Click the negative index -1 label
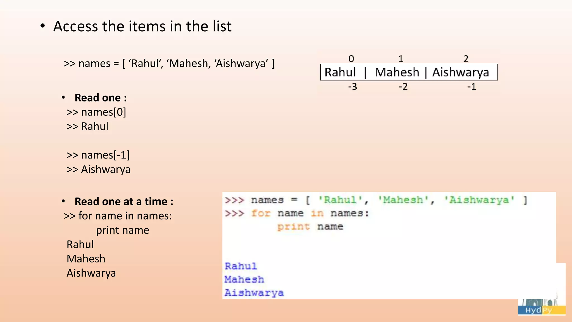 point(472,87)
